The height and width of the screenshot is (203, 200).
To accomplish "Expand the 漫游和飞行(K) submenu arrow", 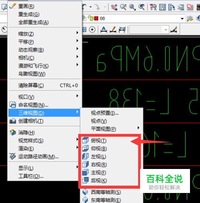I will 77,64.
